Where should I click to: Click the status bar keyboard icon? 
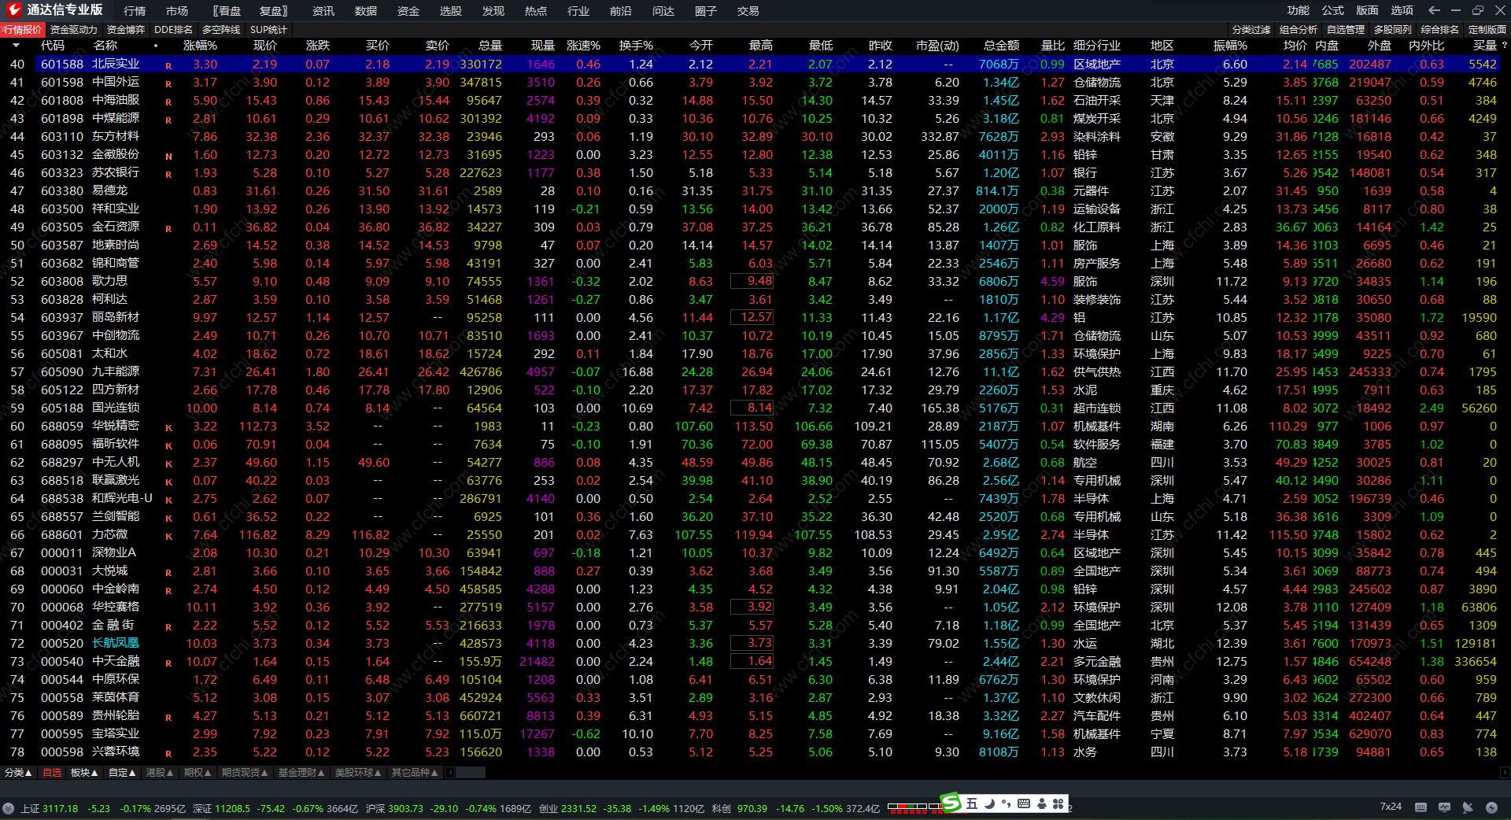tap(1420, 807)
